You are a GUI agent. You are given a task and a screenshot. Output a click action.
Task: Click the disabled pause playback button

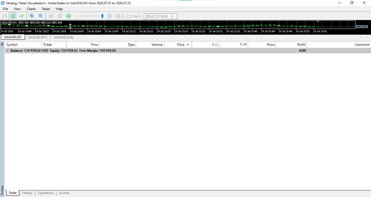tap(51, 16)
